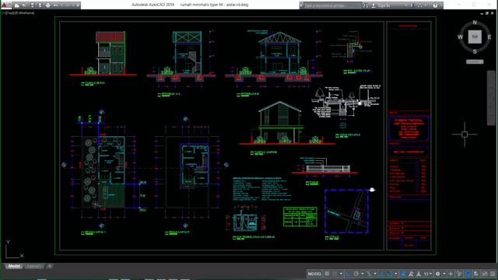Click the Save As icon in Quick Access toolbar

pos(40,5)
